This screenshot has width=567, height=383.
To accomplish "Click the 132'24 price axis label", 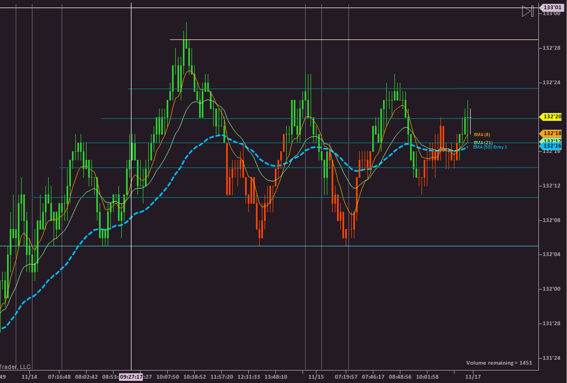I will (551, 83).
